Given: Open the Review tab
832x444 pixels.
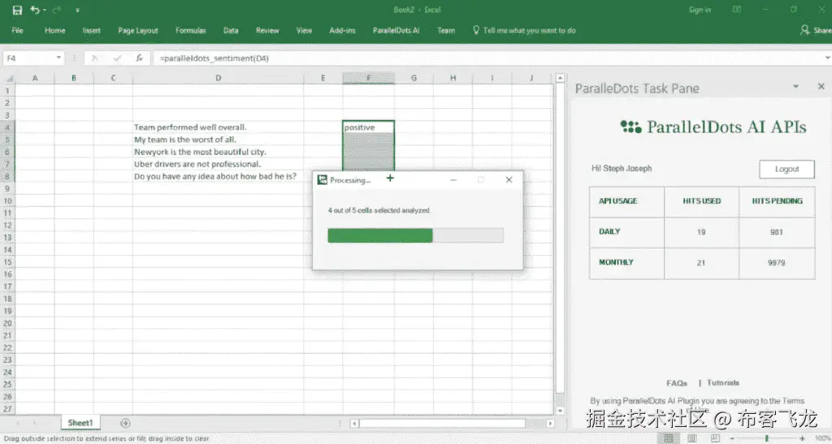Looking at the screenshot, I should (267, 31).
